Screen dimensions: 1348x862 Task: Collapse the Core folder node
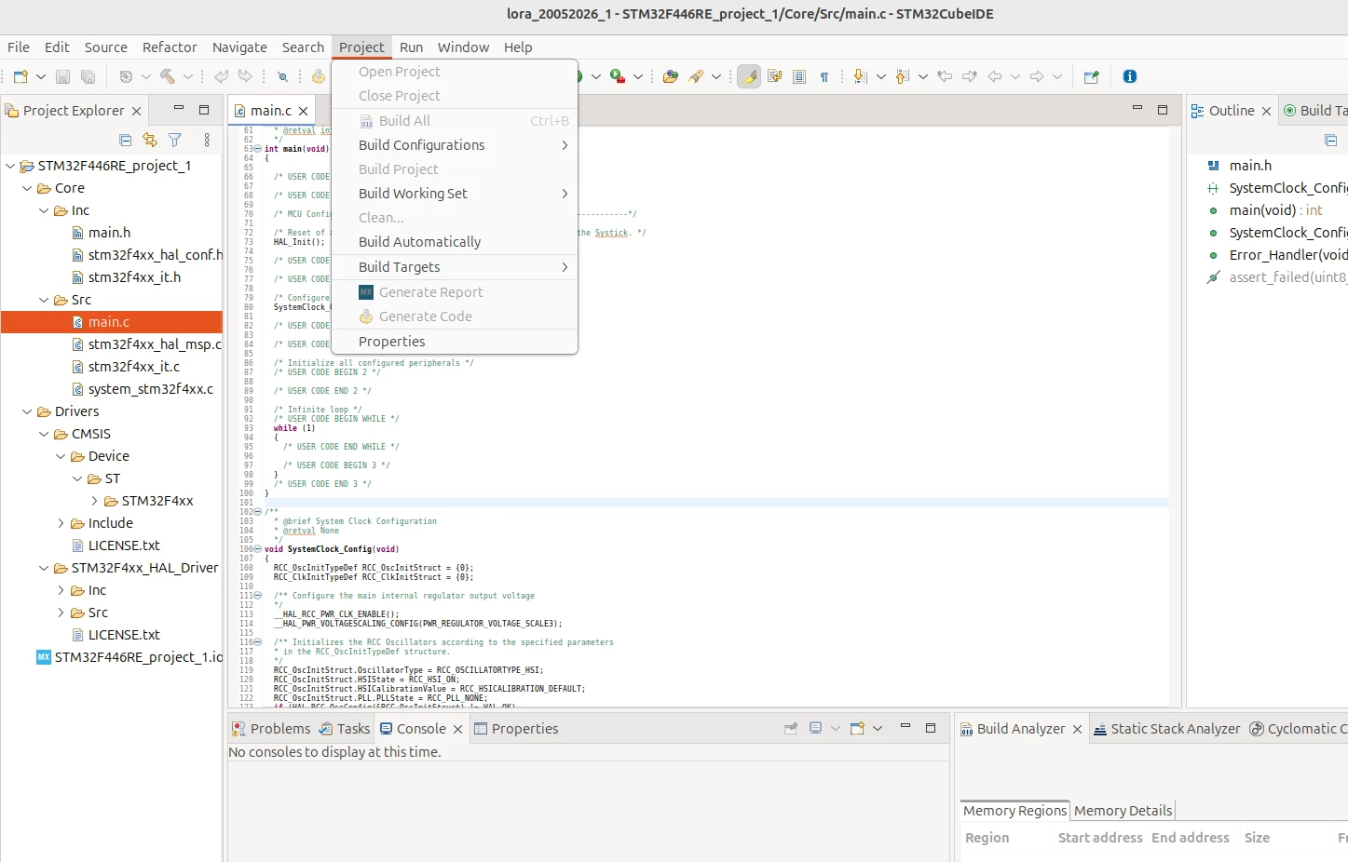tap(27, 188)
